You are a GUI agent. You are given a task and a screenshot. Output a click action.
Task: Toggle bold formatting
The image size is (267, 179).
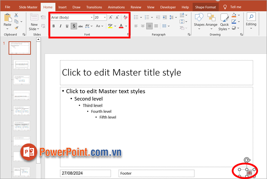click(53, 26)
